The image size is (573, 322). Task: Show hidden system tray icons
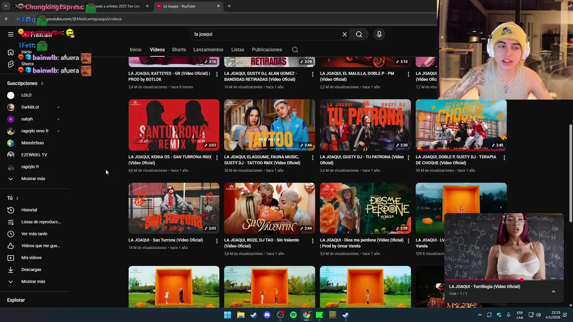480,315
